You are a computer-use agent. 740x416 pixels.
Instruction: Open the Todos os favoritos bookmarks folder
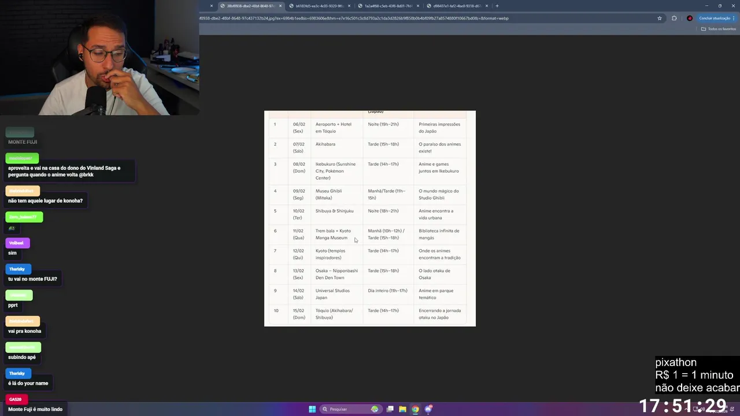click(x=719, y=29)
